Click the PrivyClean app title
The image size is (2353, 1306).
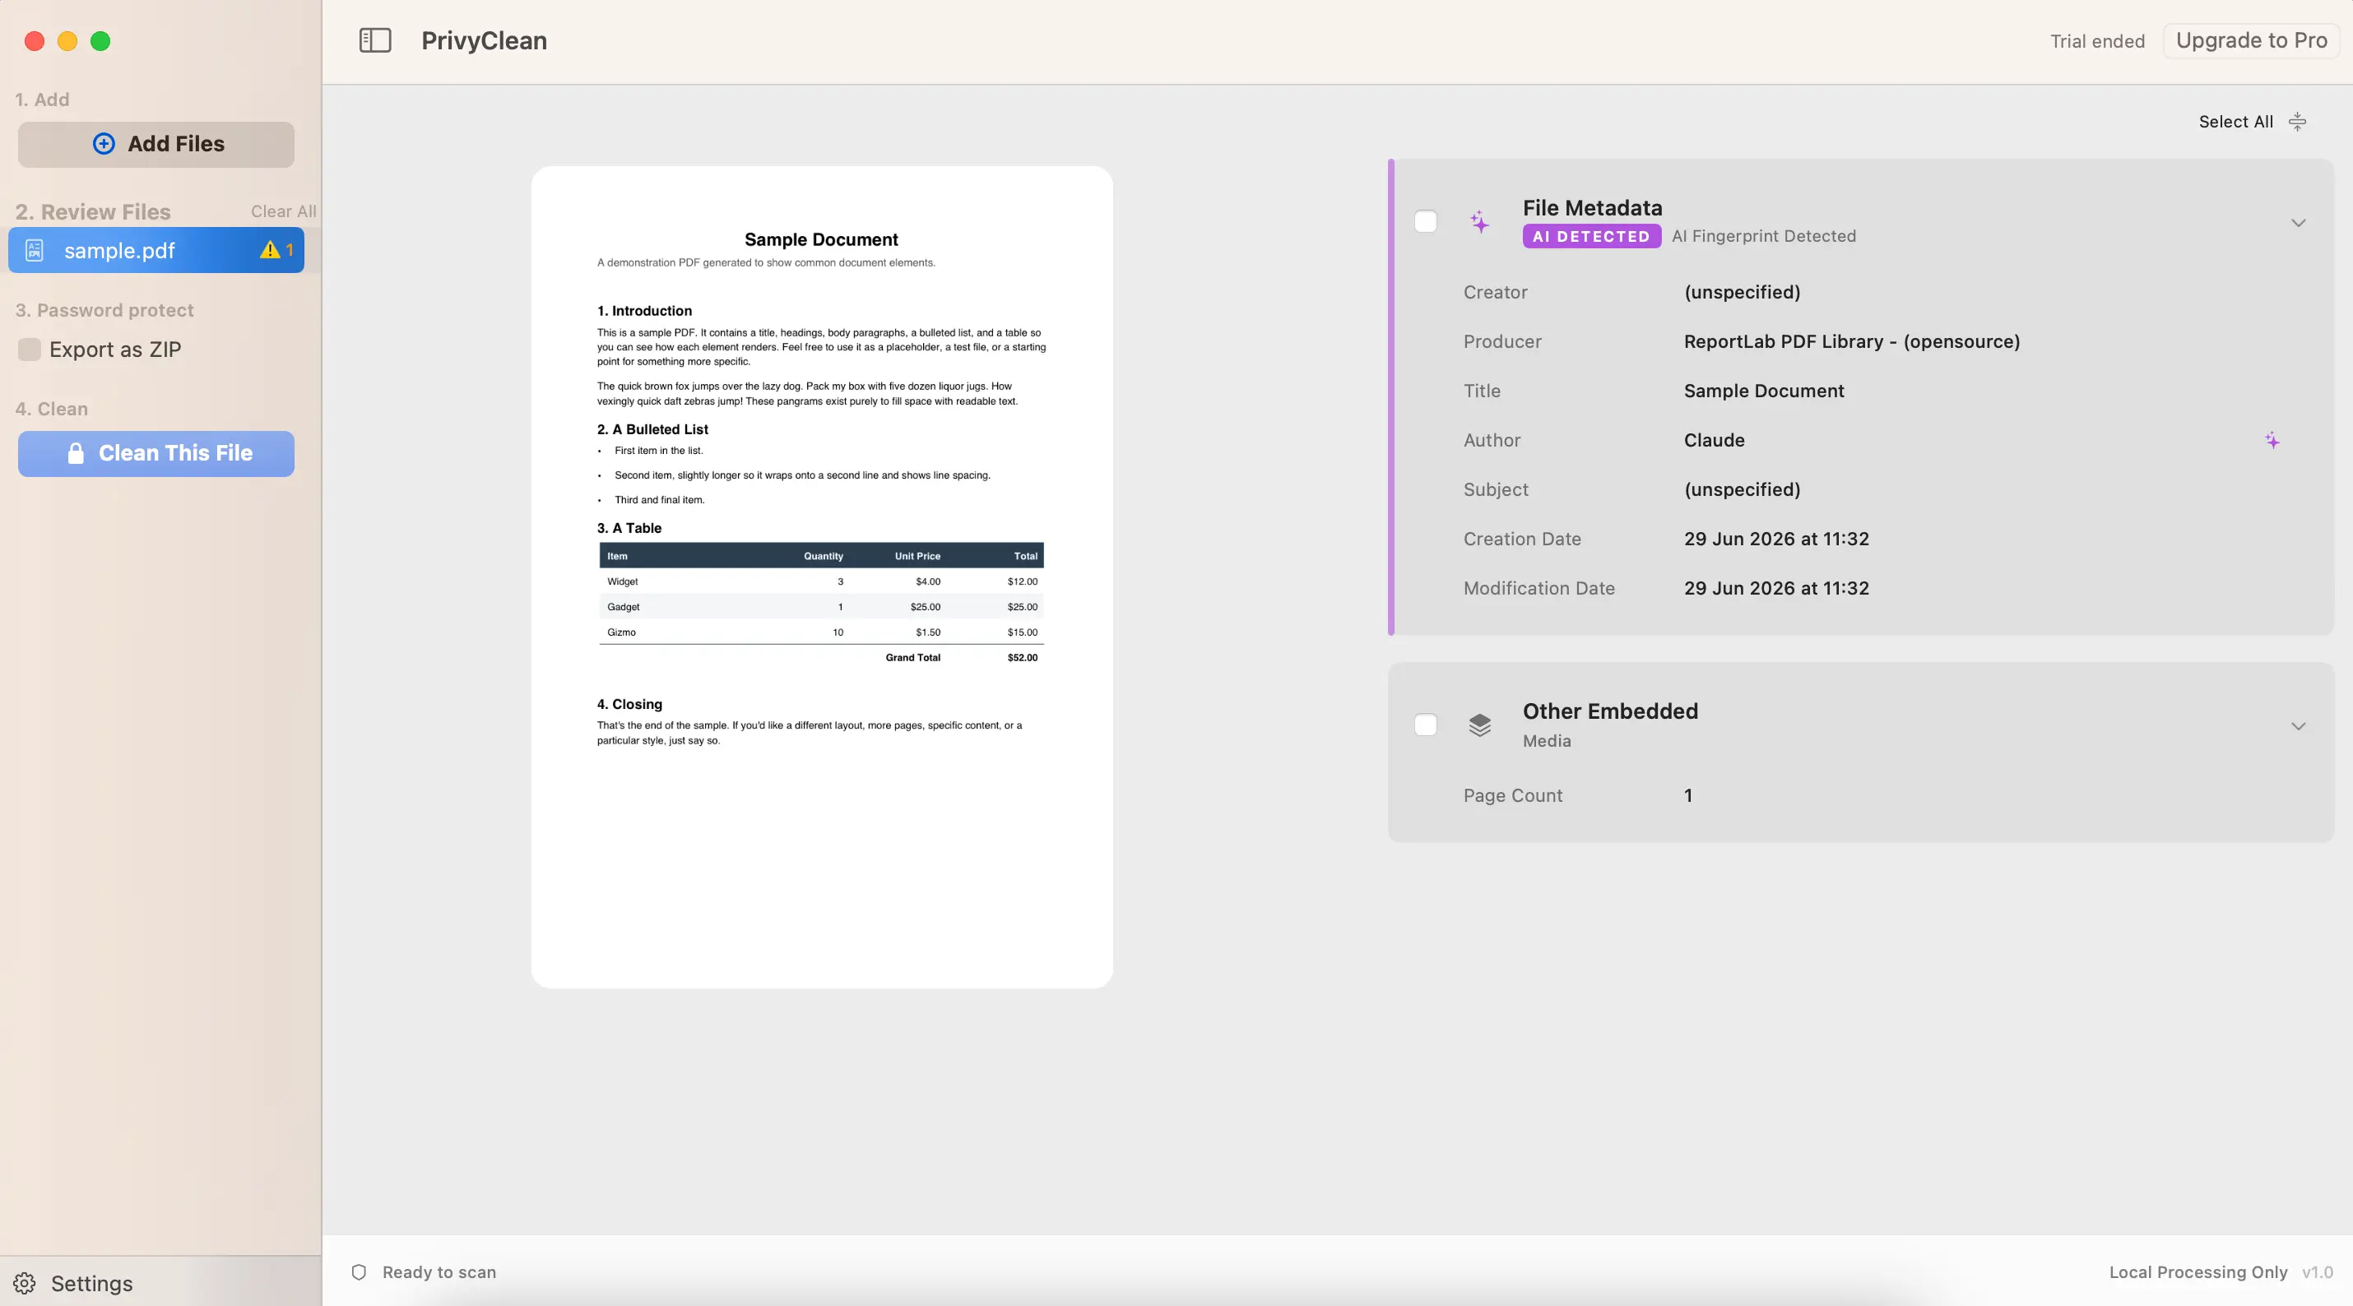tap(483, 41)
